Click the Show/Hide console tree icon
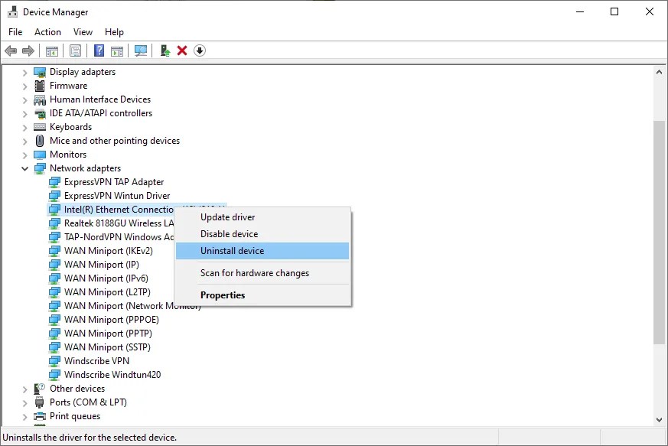This screenshot has width=668, height=446. pyautogui.click(x=51, y=50)
